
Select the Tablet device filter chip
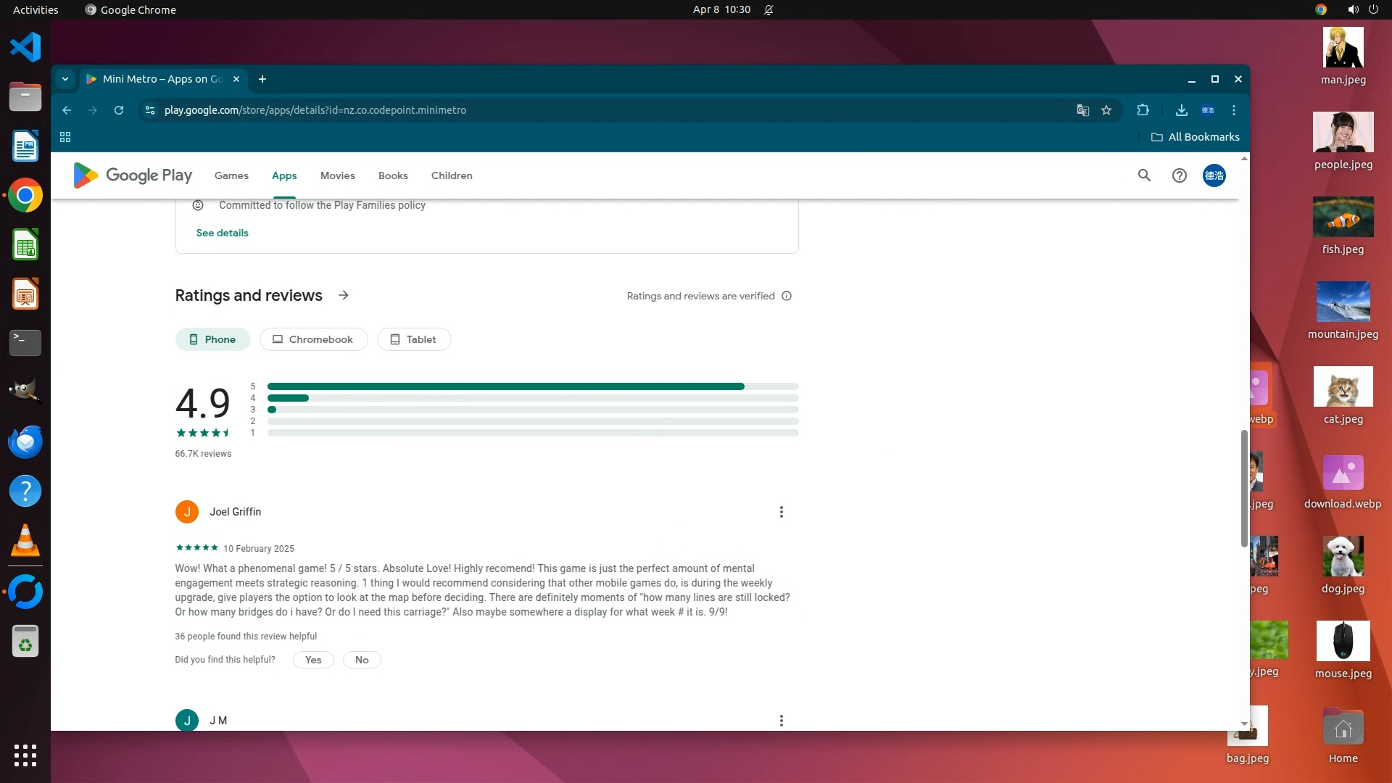413,339
